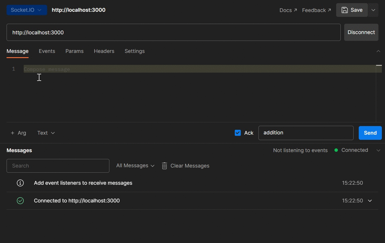
Task: Open Feedback via its external link arrow icon
Action: pos(329,9)
